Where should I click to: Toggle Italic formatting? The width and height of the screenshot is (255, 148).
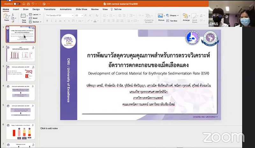(x=52, y=21)
